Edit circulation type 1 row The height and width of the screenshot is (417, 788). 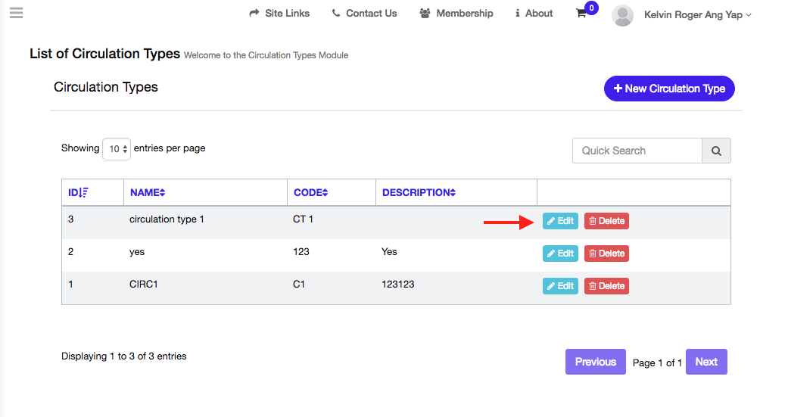(x=560, y=221)
